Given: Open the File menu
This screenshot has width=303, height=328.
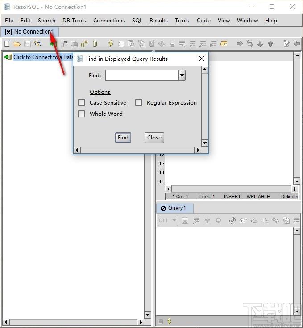Looking at the screenshot, I should (9, 21).
